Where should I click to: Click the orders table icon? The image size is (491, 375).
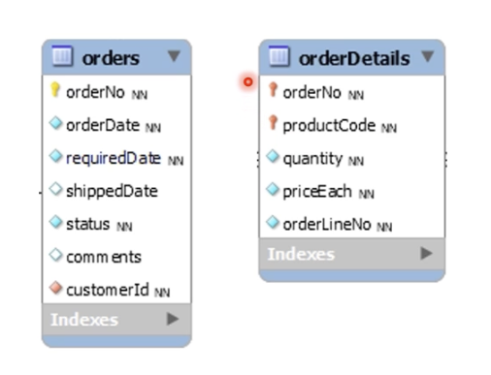tap(62, 56)
